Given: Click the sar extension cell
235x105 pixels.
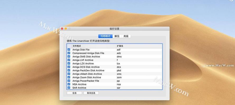Looking at the screenshot, I should 119,88.
